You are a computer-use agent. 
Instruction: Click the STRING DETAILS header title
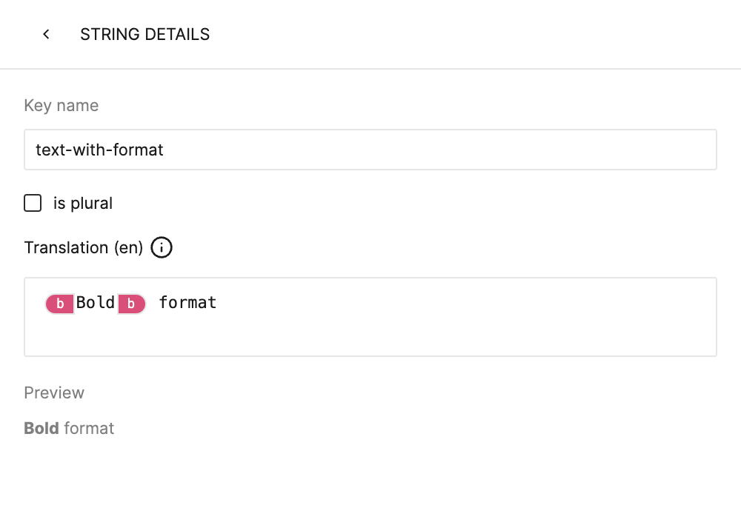click(x=144, y=34)
